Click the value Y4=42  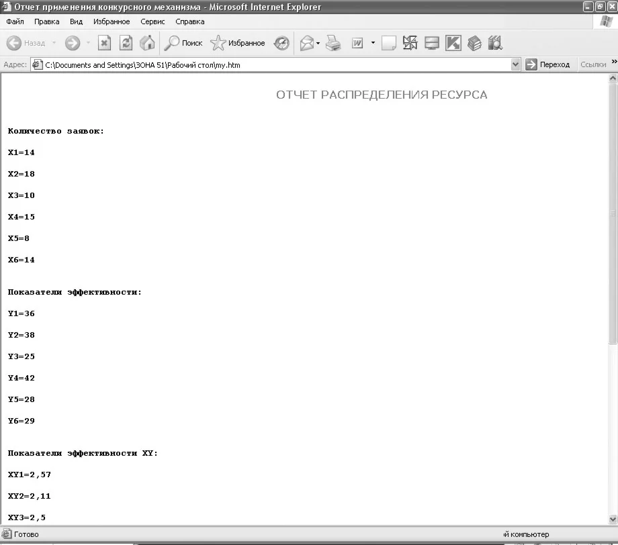coord(21,378)
